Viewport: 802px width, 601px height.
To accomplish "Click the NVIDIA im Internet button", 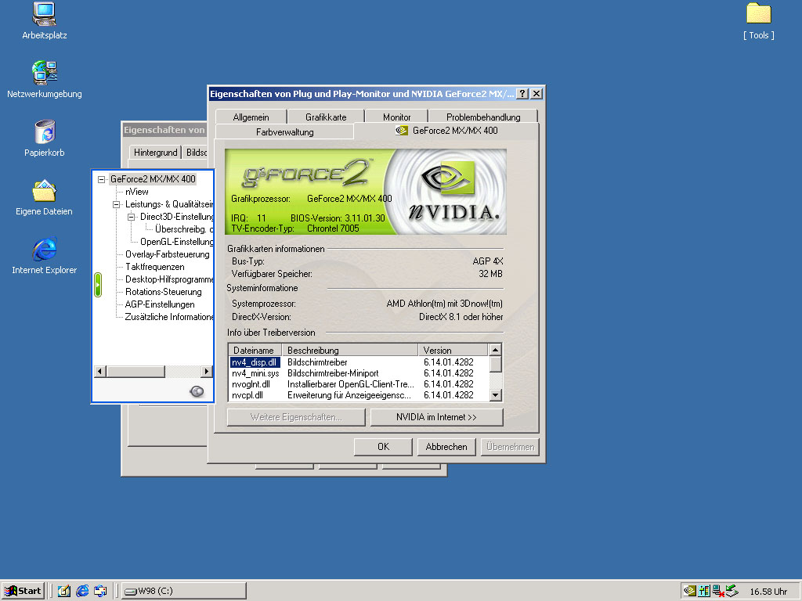I will (436, 417).
